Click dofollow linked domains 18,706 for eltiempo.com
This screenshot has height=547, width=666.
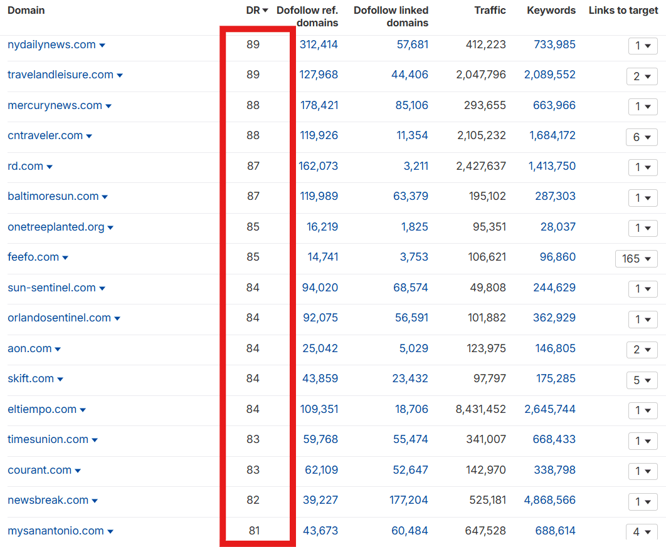[x=411, y=409]
